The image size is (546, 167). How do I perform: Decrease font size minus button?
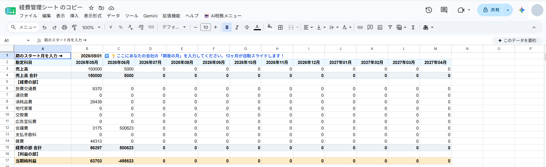coord(196,27)
